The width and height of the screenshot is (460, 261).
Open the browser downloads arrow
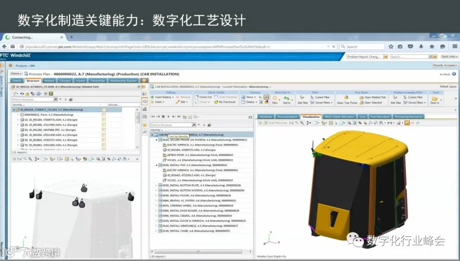(x=421, y=46)
